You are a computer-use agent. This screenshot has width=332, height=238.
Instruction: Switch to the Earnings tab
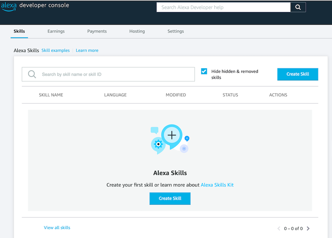[56, 31]
